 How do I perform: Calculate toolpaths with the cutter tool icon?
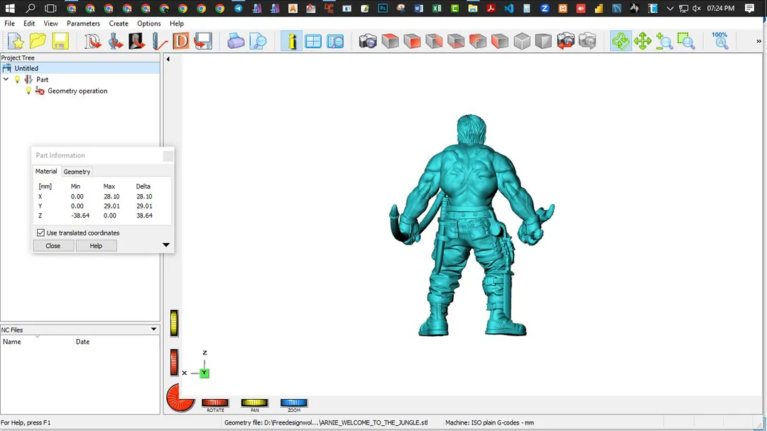pyautogui.click(x=159, y=42)
